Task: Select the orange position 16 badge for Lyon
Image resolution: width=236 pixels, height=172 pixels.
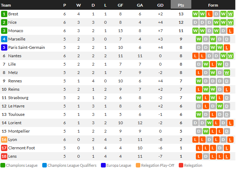Action: (x=4, y=140)
